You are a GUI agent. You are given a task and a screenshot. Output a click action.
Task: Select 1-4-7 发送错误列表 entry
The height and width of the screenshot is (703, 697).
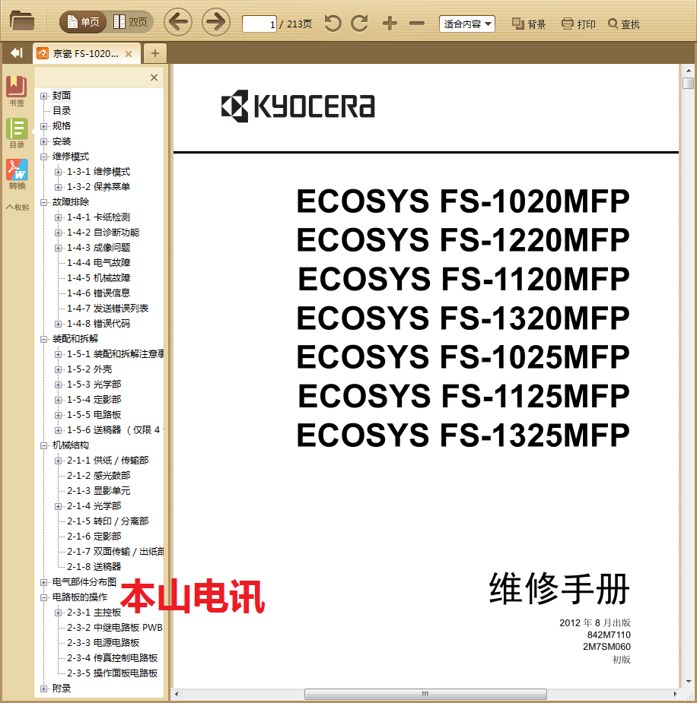107,309
